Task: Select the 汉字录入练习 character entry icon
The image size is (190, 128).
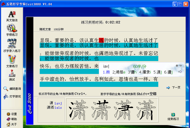Action: [12, 43]
